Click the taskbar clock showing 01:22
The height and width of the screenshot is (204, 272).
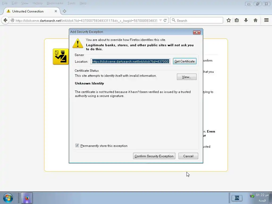pyautogui.click(x=262, y=195)
